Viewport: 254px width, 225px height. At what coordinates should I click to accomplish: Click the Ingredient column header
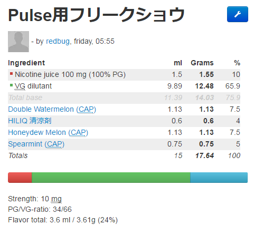[x=26, y=63]
